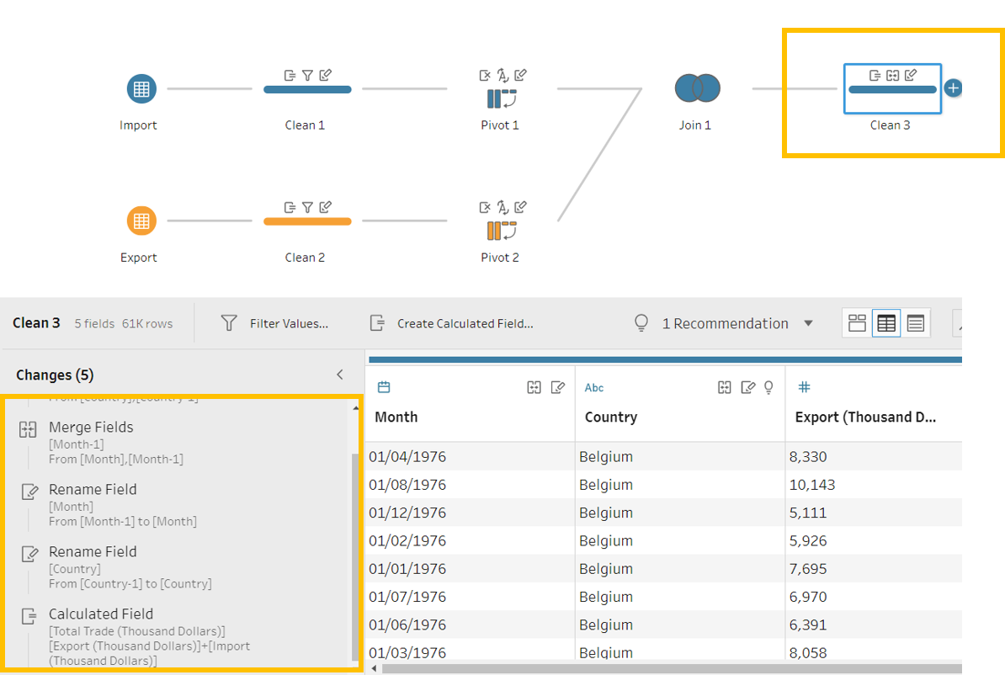Switch to data grid view

coord(885,323)
